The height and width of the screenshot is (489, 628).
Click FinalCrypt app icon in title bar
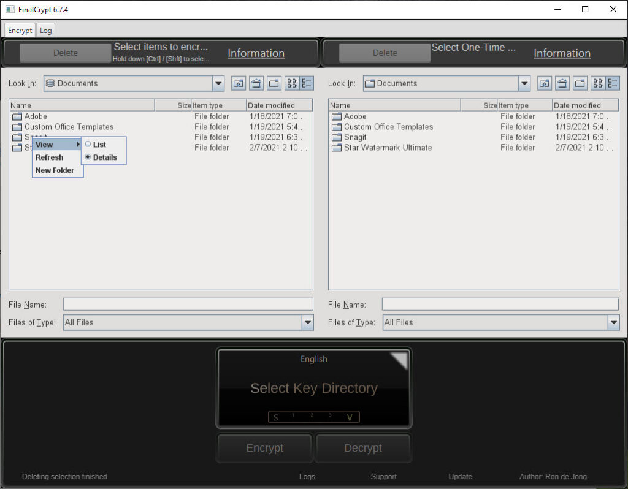click(x=10, y=9)
